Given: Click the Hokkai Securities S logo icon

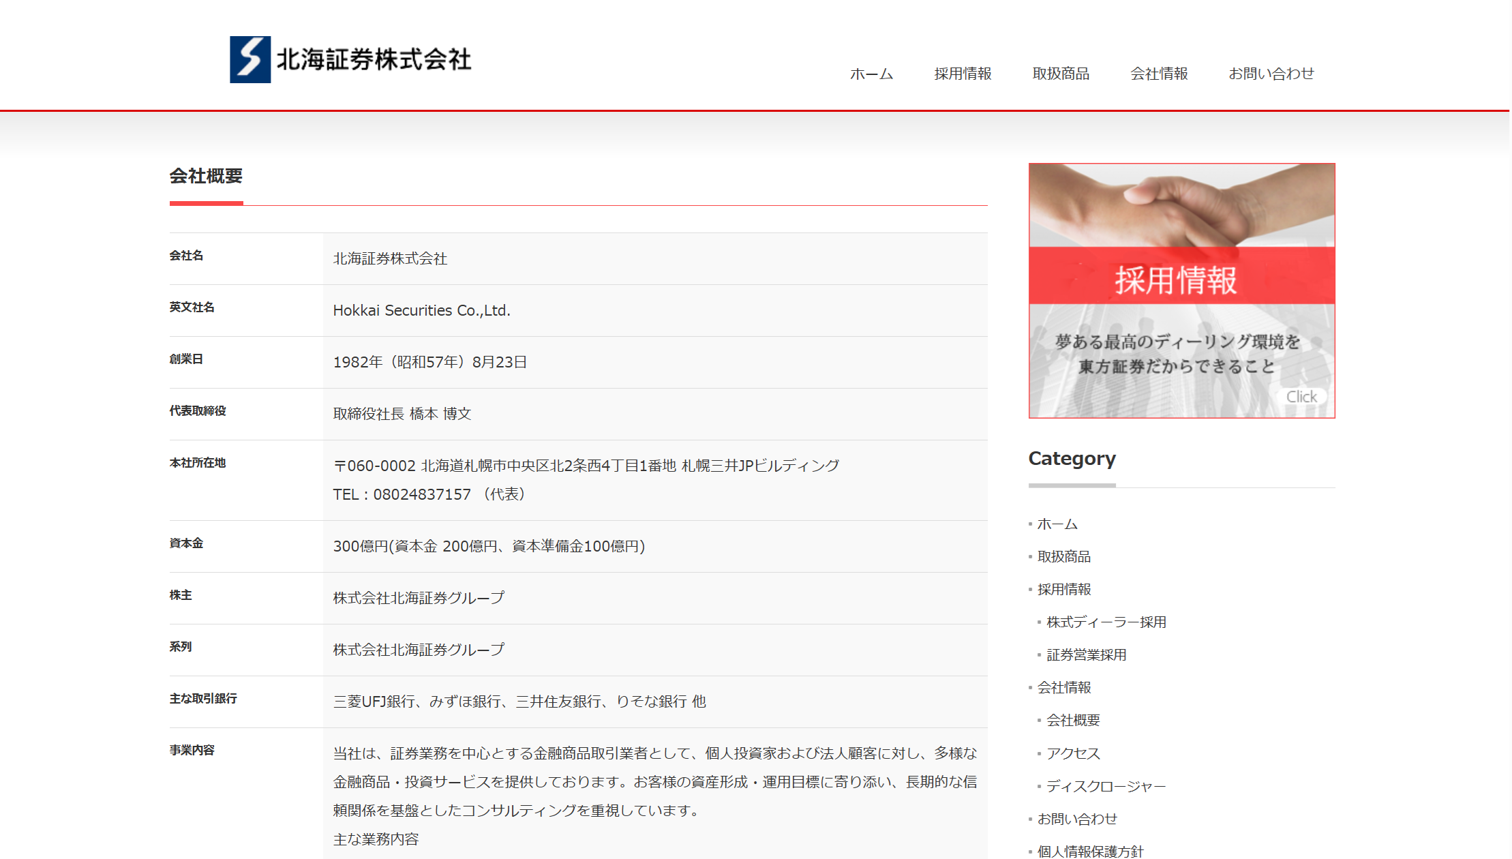Looking at the screenshot, I should (x=250, y=60).
